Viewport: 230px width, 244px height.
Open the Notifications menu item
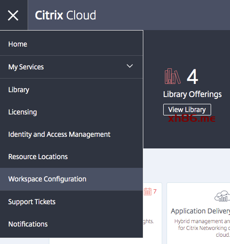pyautogui.click(x=71, y=224)
